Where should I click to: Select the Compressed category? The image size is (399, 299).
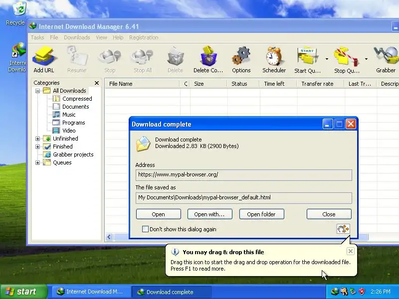click(x=77, y=99)
